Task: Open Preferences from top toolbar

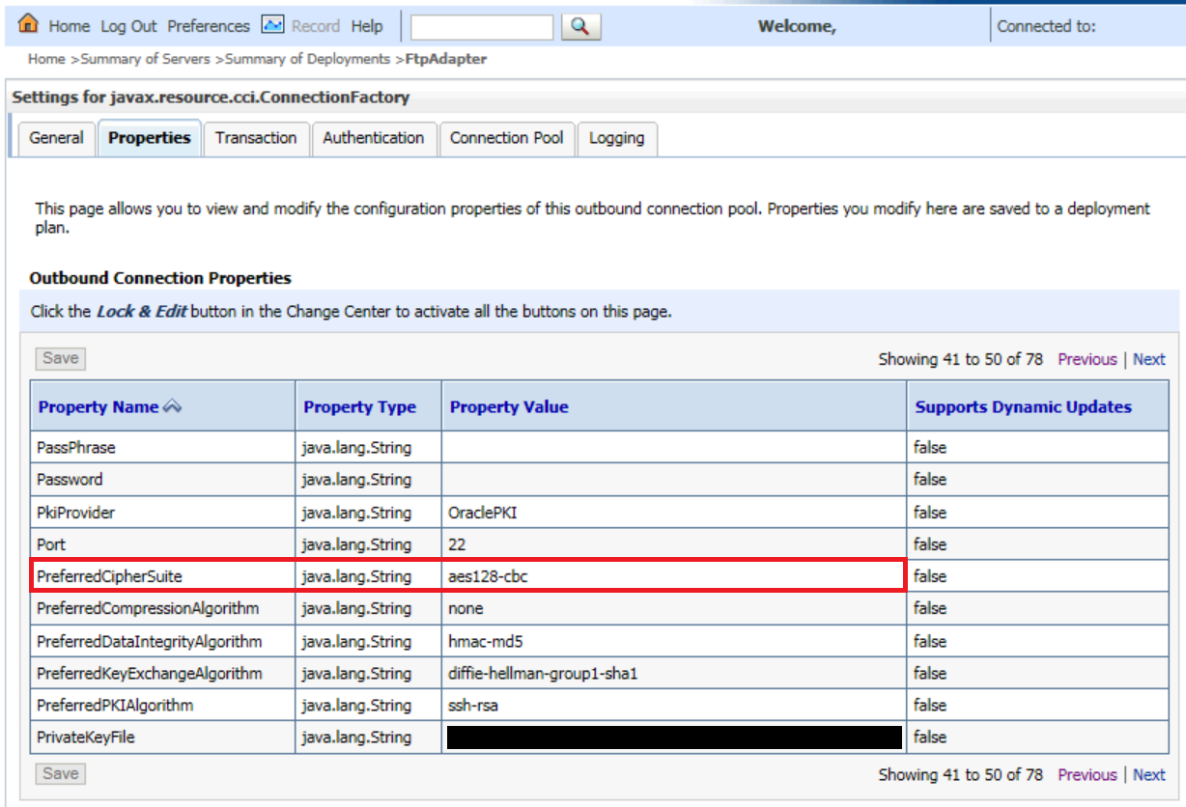Action: [209, 26]
